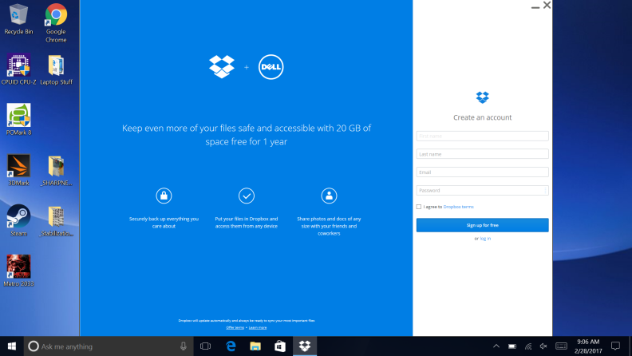The height and width of the screenshot is (356, 632).
Task: Click the checkmark icon above file access text
Action: [x=247, y=196]
